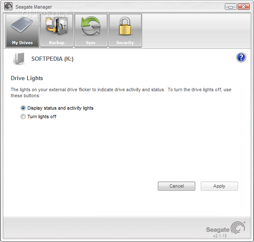This screenshot has height=242, width=254.
Task: Click the SOFTPEDIA (K:) drive name
Action: point(52,59)
